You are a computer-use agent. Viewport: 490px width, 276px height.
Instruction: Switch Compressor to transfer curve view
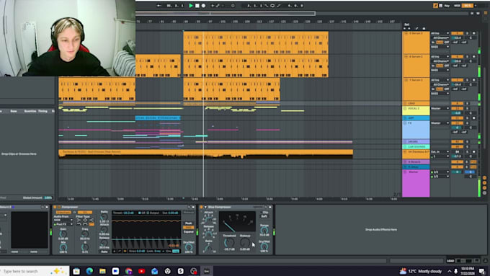pos(120,251)
